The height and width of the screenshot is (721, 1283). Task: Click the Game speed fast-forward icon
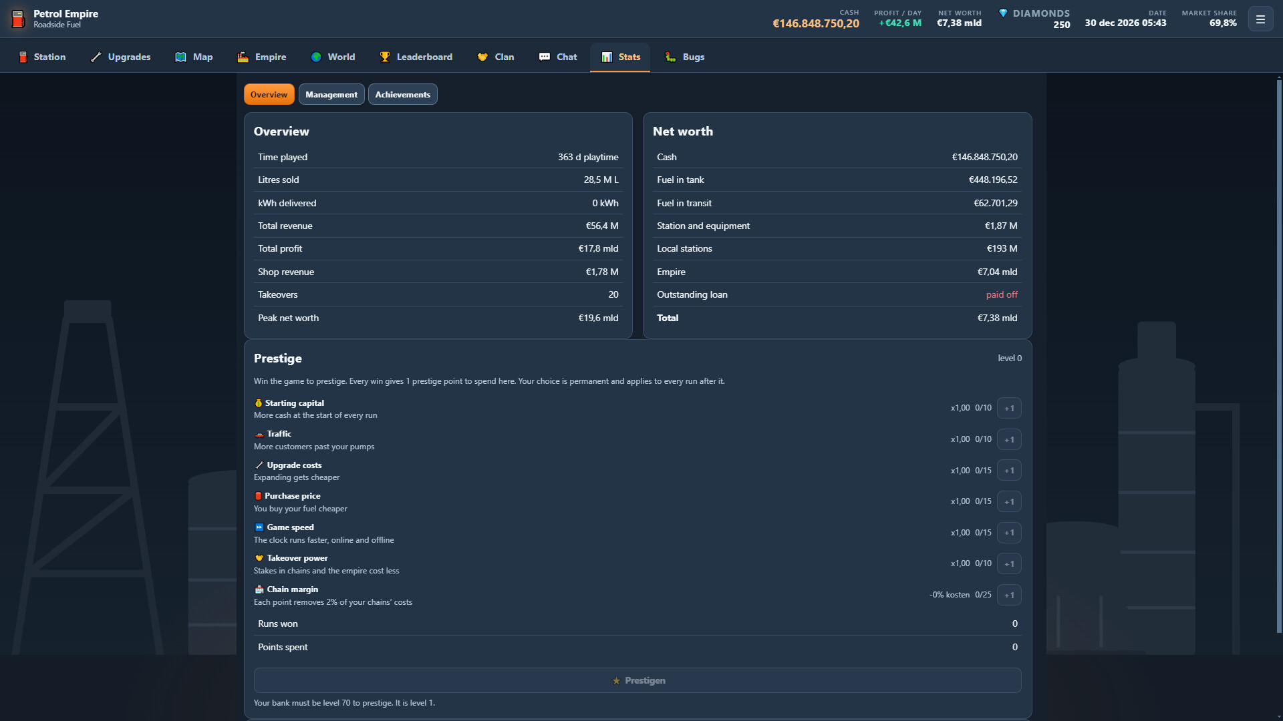click(259, 527)
